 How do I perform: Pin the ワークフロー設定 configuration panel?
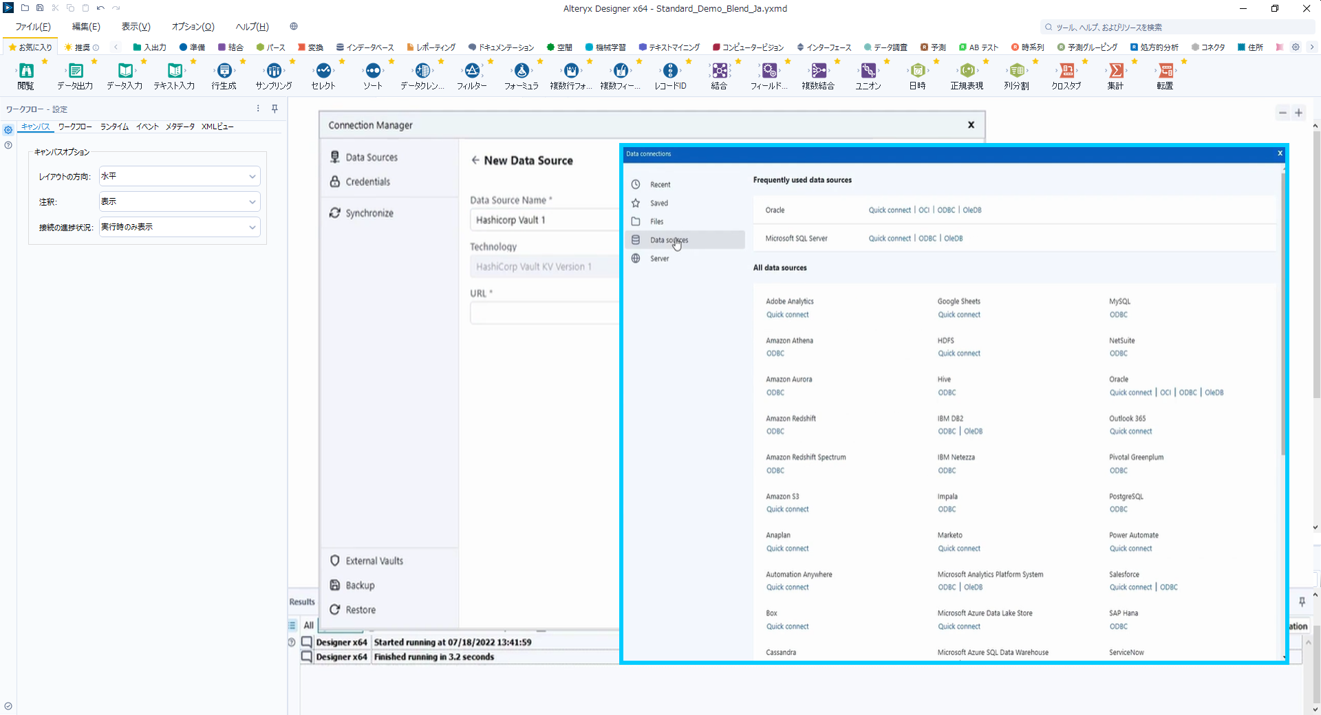point(275,109)
